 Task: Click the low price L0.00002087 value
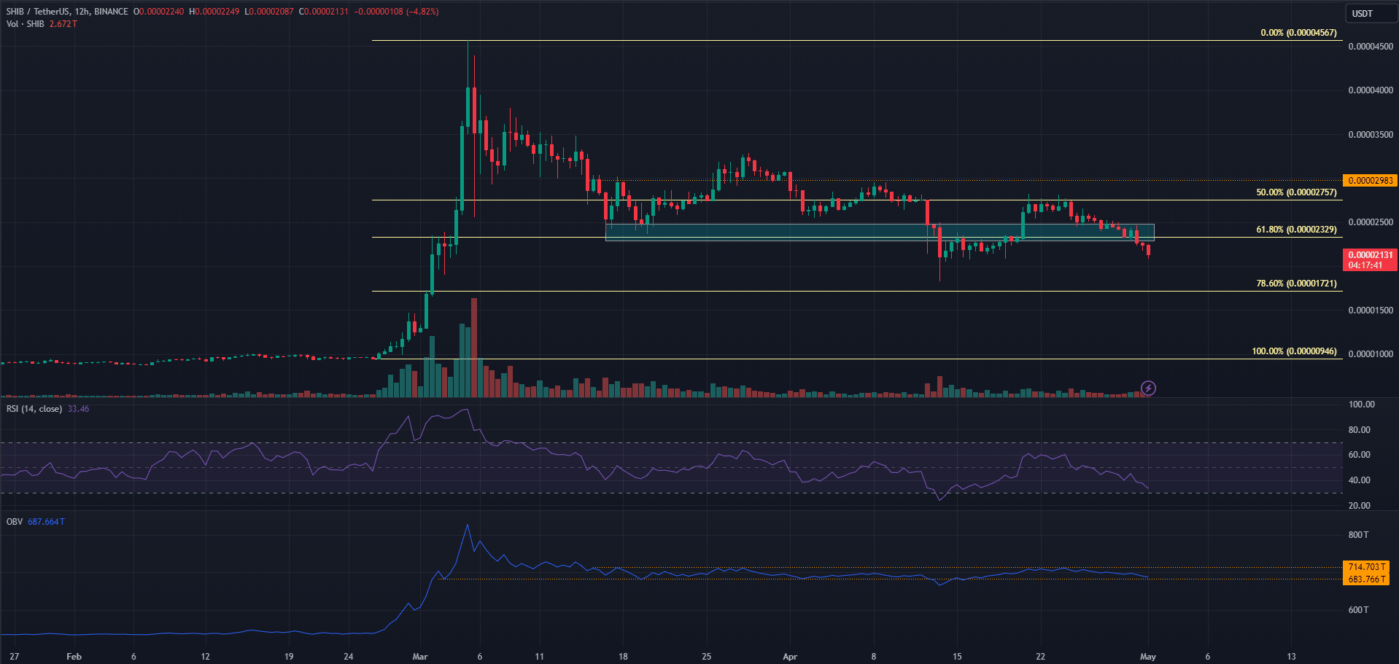(269, 12)
